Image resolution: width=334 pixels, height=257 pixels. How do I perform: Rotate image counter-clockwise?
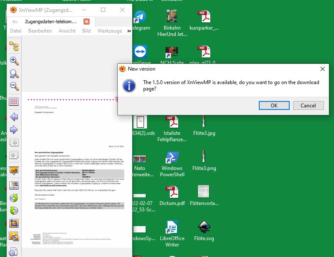click(x=14, y=198)
